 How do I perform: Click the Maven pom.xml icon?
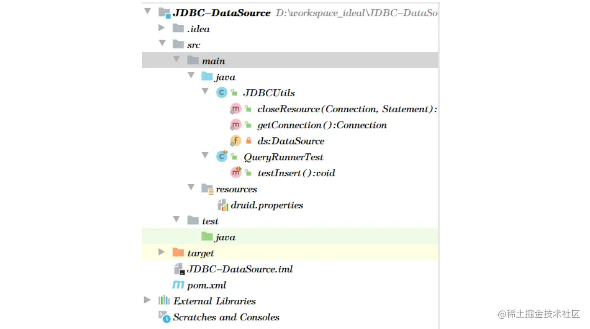(178, 285)
